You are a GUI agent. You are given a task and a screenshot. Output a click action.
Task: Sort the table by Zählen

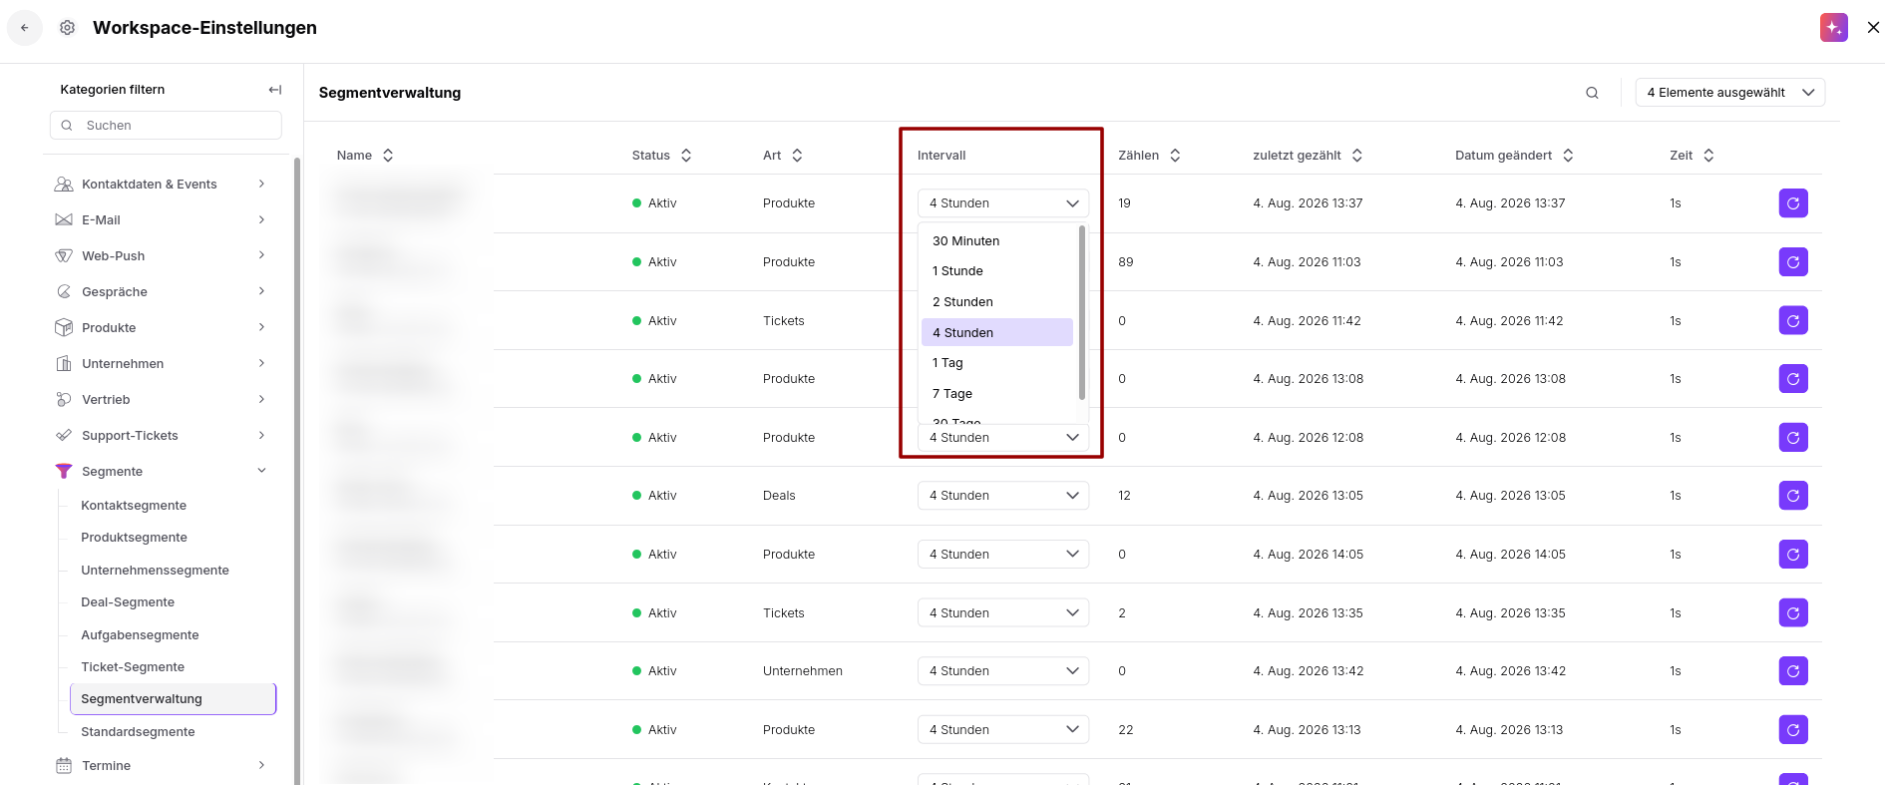(1175, 156)
